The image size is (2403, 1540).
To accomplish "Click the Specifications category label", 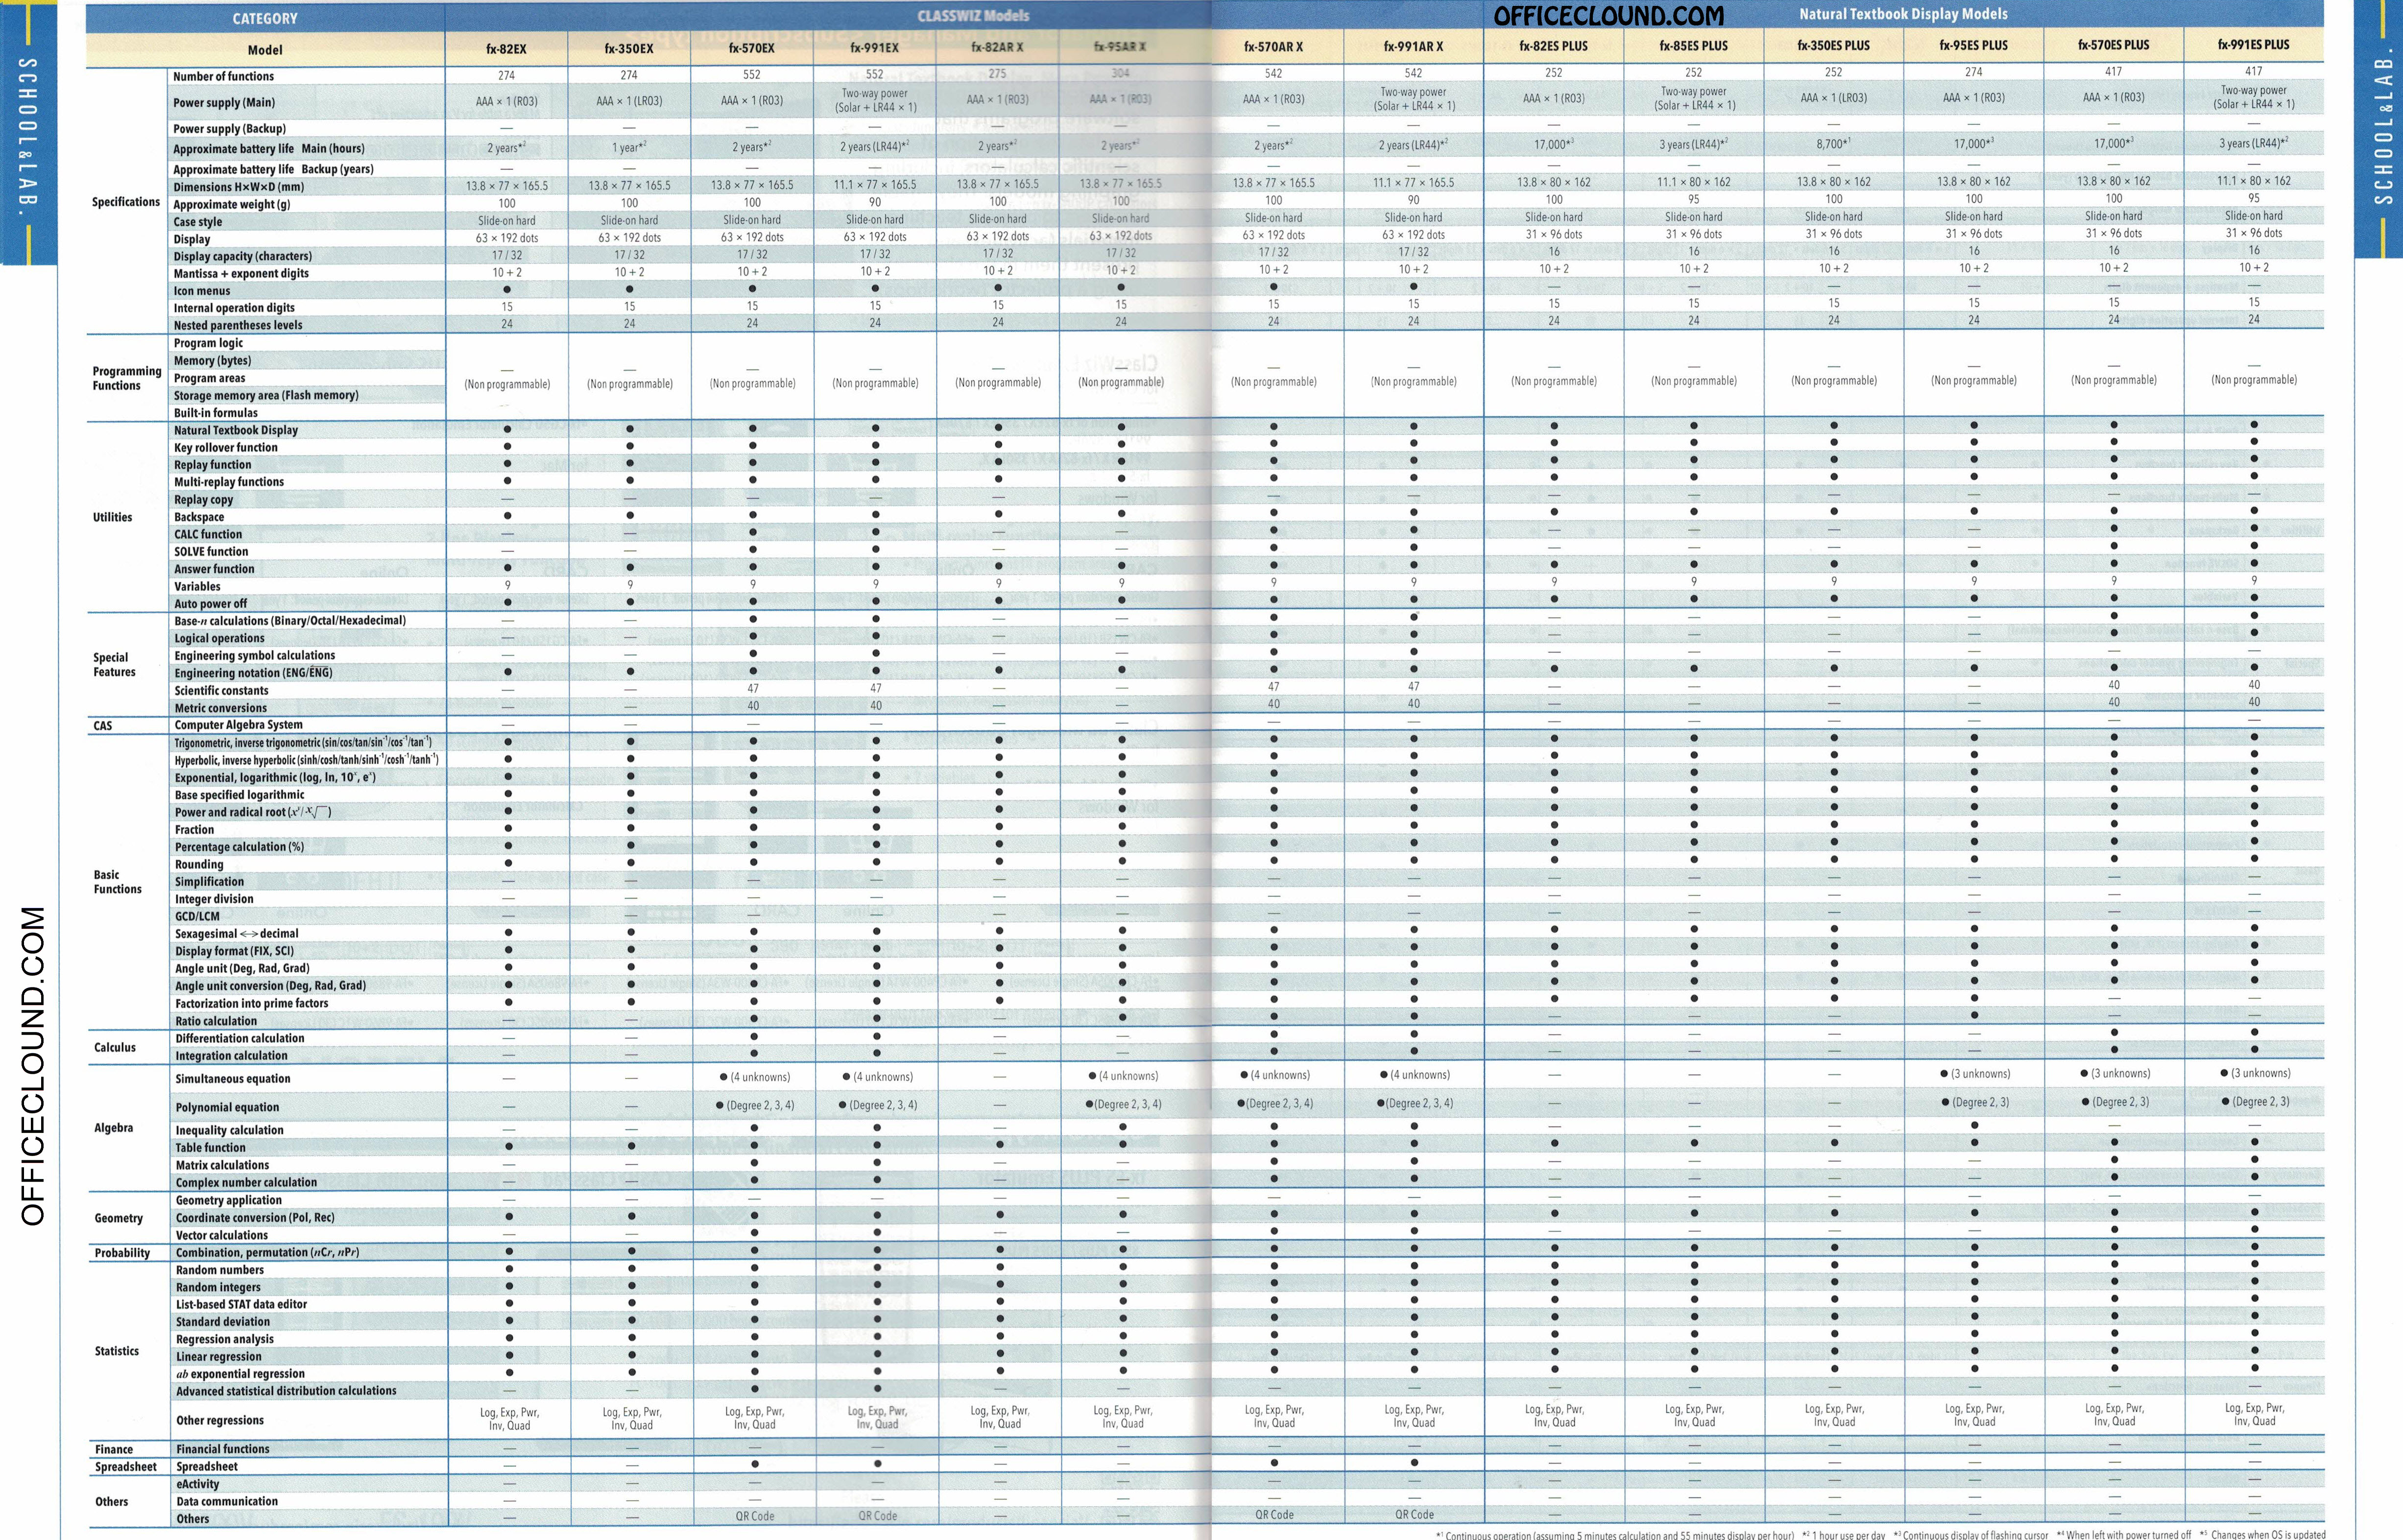I will click(125, 202).
